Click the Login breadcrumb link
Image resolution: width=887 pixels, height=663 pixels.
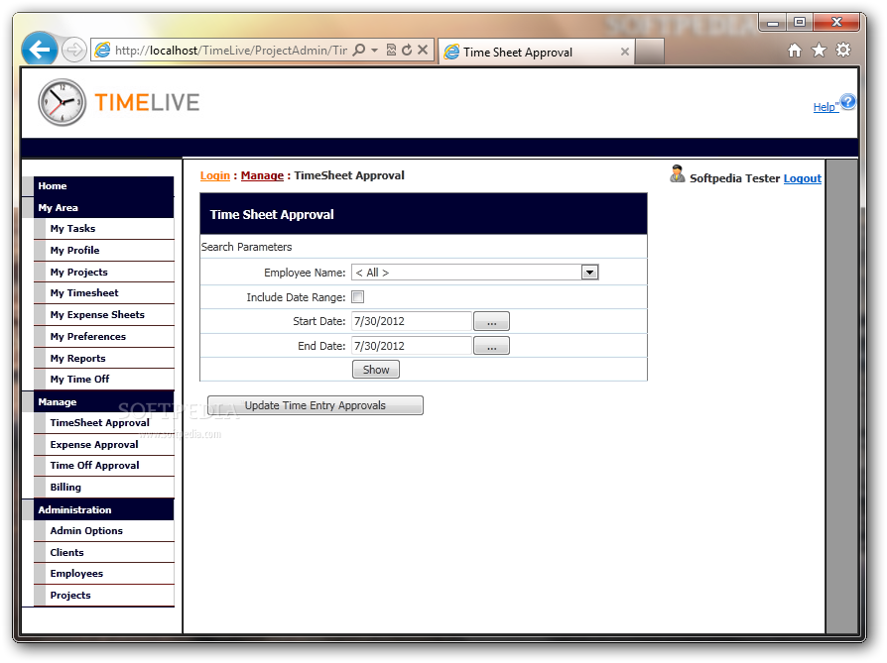click(215, 175)
